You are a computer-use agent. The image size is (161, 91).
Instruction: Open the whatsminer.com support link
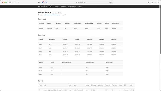coord(52,15)
